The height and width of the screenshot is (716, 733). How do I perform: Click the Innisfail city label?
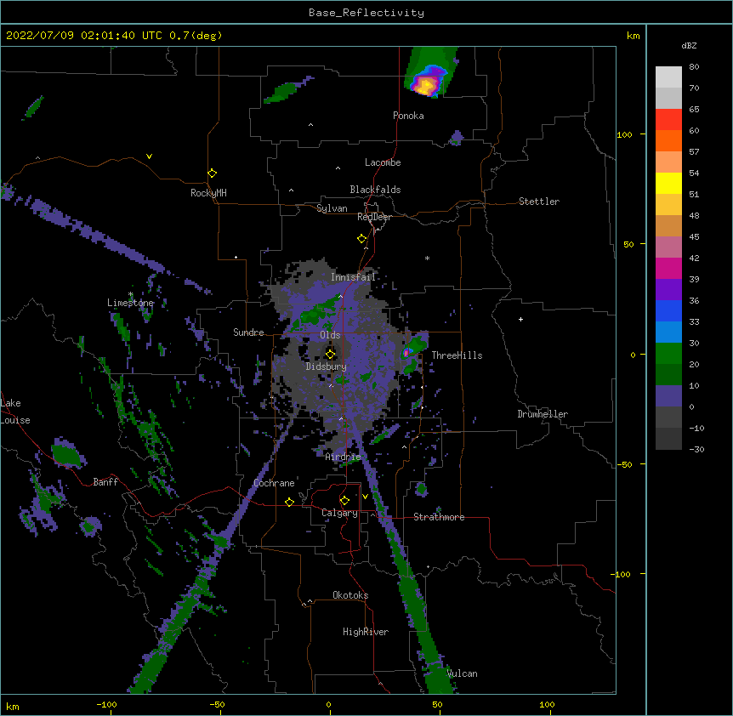pyautogui.click(x=354, y=277)
